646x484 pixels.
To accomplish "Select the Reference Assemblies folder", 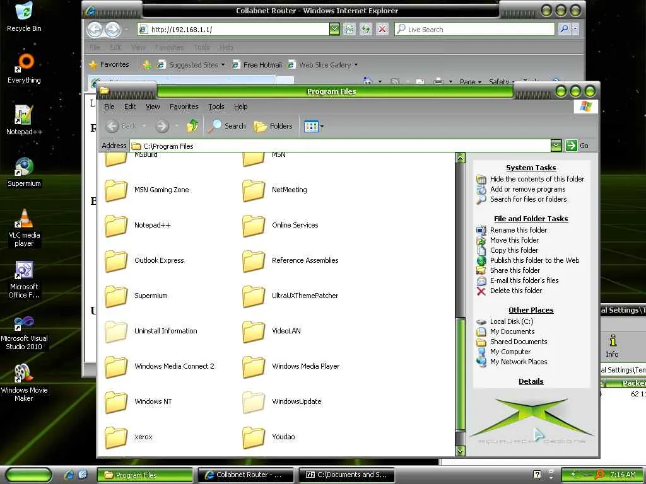I will (x=290, y=260).
